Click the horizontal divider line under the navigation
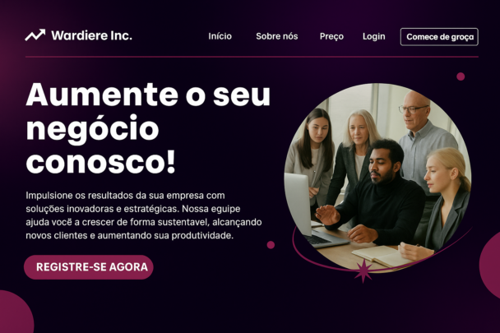The width and height of the screenshot is (500, 333). pos(252,57)
